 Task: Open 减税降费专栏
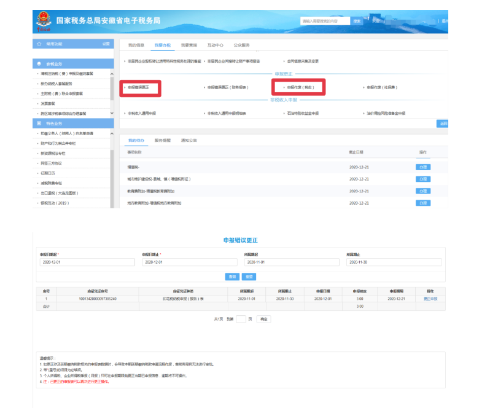click(51, 183)
